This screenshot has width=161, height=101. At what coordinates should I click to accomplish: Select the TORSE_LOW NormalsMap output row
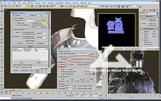point(30,51)
